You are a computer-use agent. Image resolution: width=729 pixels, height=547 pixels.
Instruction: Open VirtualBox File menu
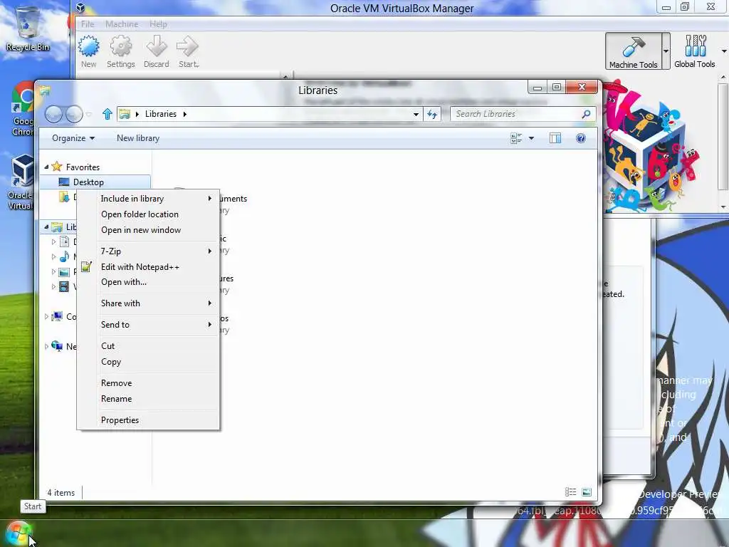[88, 24]
